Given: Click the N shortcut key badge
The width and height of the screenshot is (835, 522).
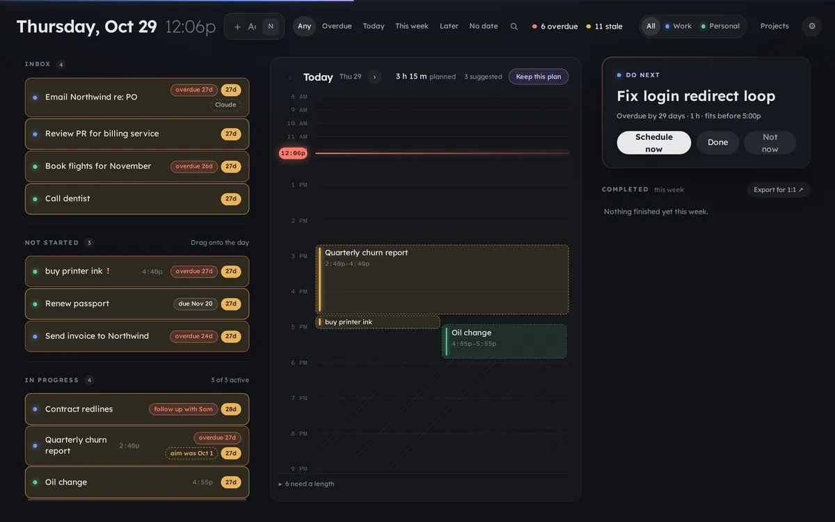Looking at the screenshot, I should 271,26.
